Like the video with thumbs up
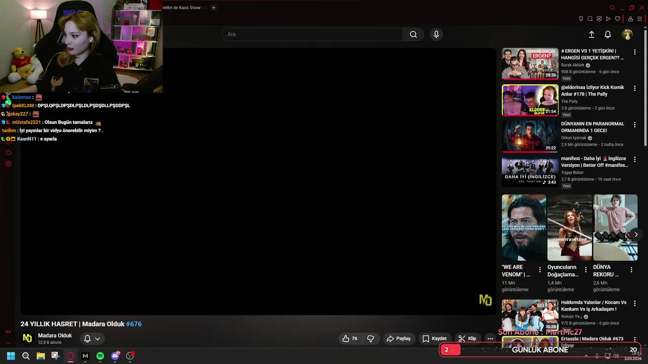Image resolution: width=648 pixels, height=364 pixels. click(350, 339)
